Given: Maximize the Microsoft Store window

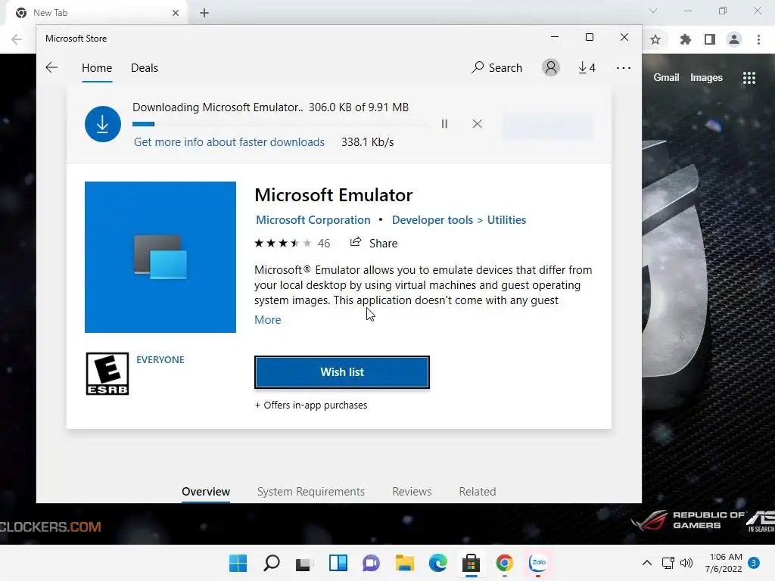Looking at the screenshot, I should click(x=589, y=38).
